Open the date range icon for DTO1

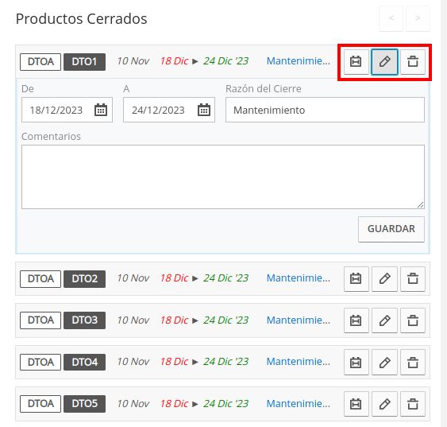click(356, 62)
